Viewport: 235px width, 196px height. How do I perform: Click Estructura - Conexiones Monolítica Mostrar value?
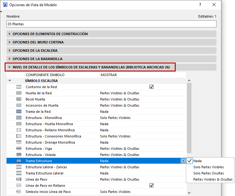pyautogui.click(x=115, y=136)
